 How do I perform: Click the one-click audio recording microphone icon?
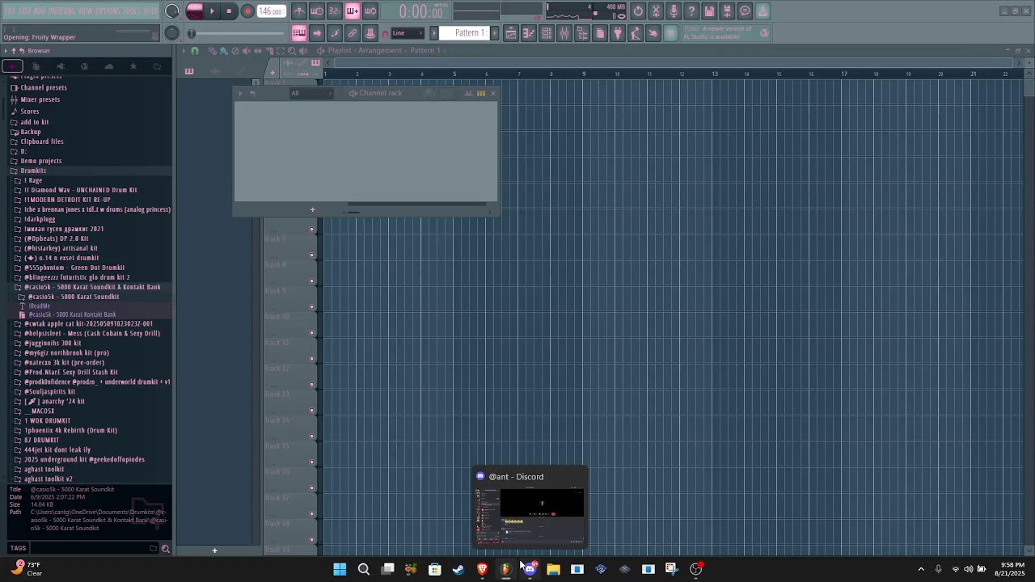pos(674,11)
